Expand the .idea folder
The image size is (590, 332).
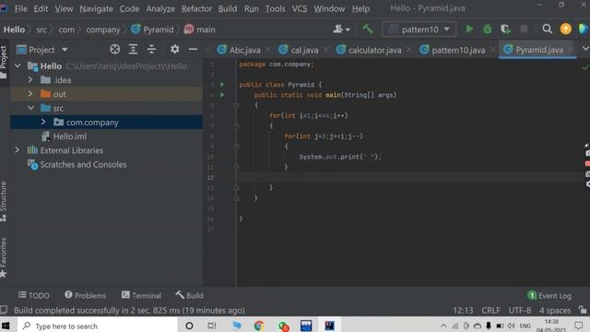tap(30, 80)
